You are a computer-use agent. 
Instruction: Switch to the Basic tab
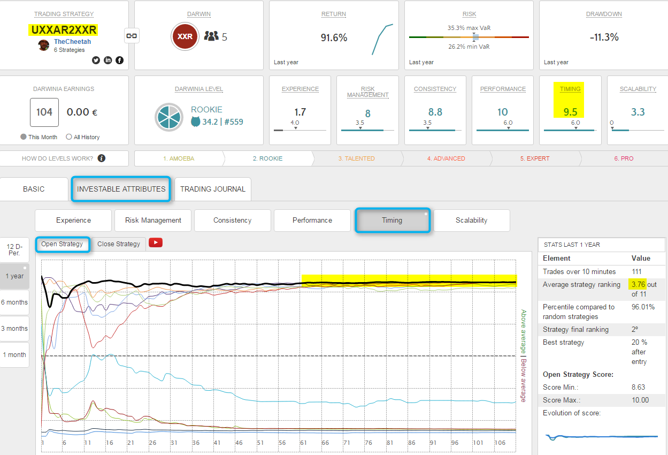34,189
